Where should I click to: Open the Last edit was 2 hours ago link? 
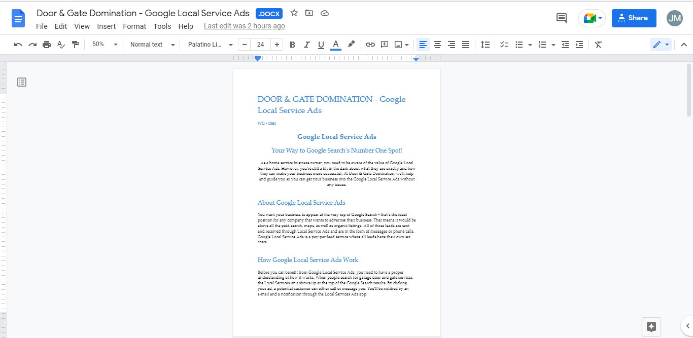[244, 26]
